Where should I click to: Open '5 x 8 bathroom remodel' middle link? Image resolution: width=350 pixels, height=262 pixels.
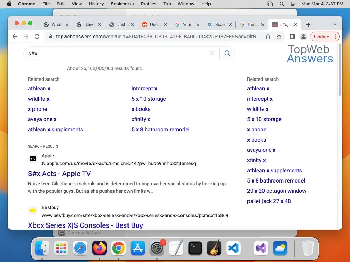coord(160,129)
